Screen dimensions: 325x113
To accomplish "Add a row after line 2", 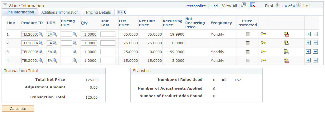I will 308,43.
